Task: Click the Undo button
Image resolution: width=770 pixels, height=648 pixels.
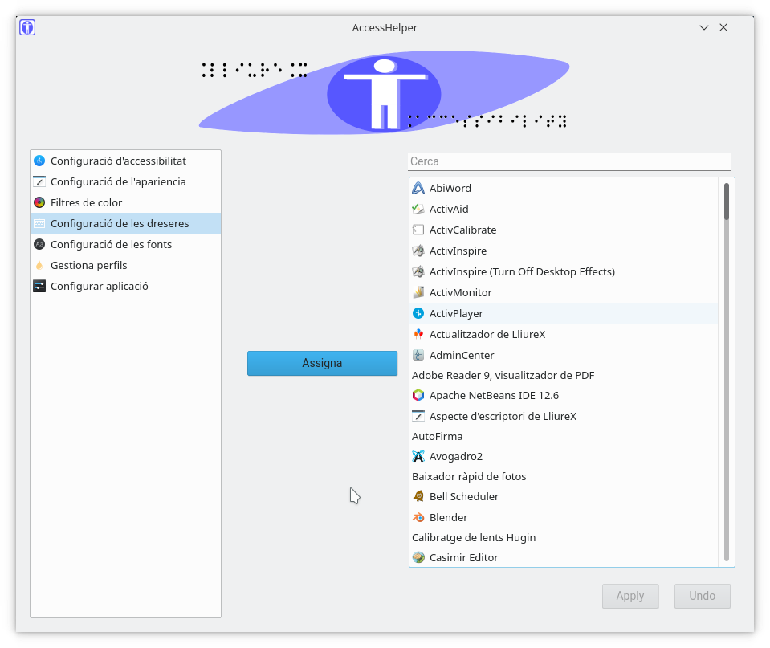Action: coord(703,596)
